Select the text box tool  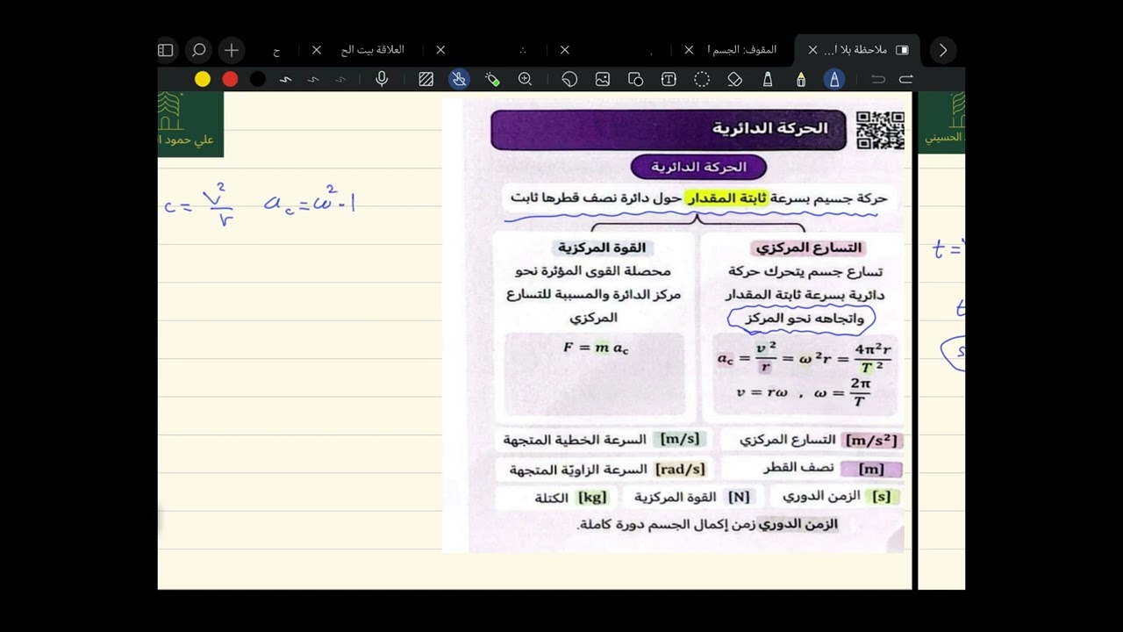(669, 79)
